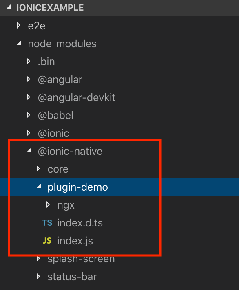The width and height of the screenshot is (239, 290).
Task: Expand the e2e folder arrow
Action: 18,26
